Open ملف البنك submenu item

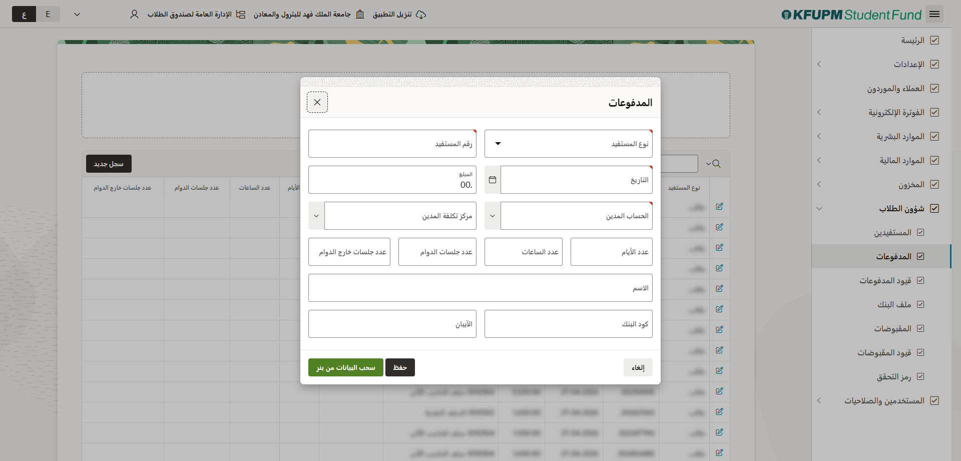point(881,304)
